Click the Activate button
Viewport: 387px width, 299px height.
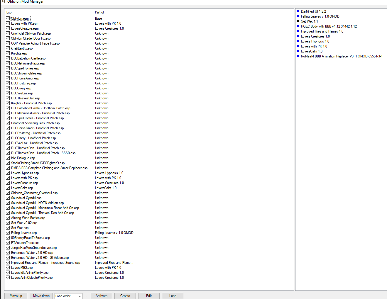(102, 296)
